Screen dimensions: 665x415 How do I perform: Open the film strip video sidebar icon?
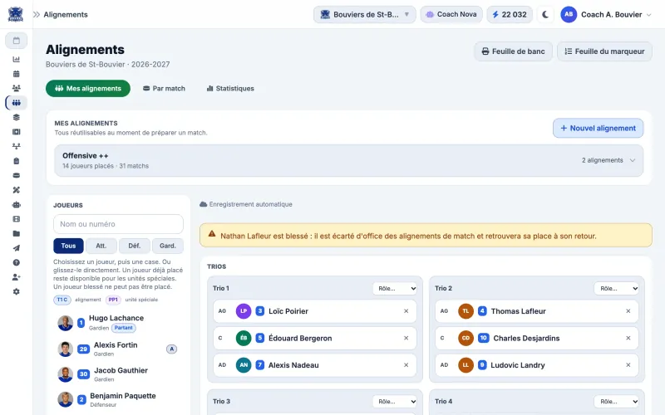click(16, 219)
